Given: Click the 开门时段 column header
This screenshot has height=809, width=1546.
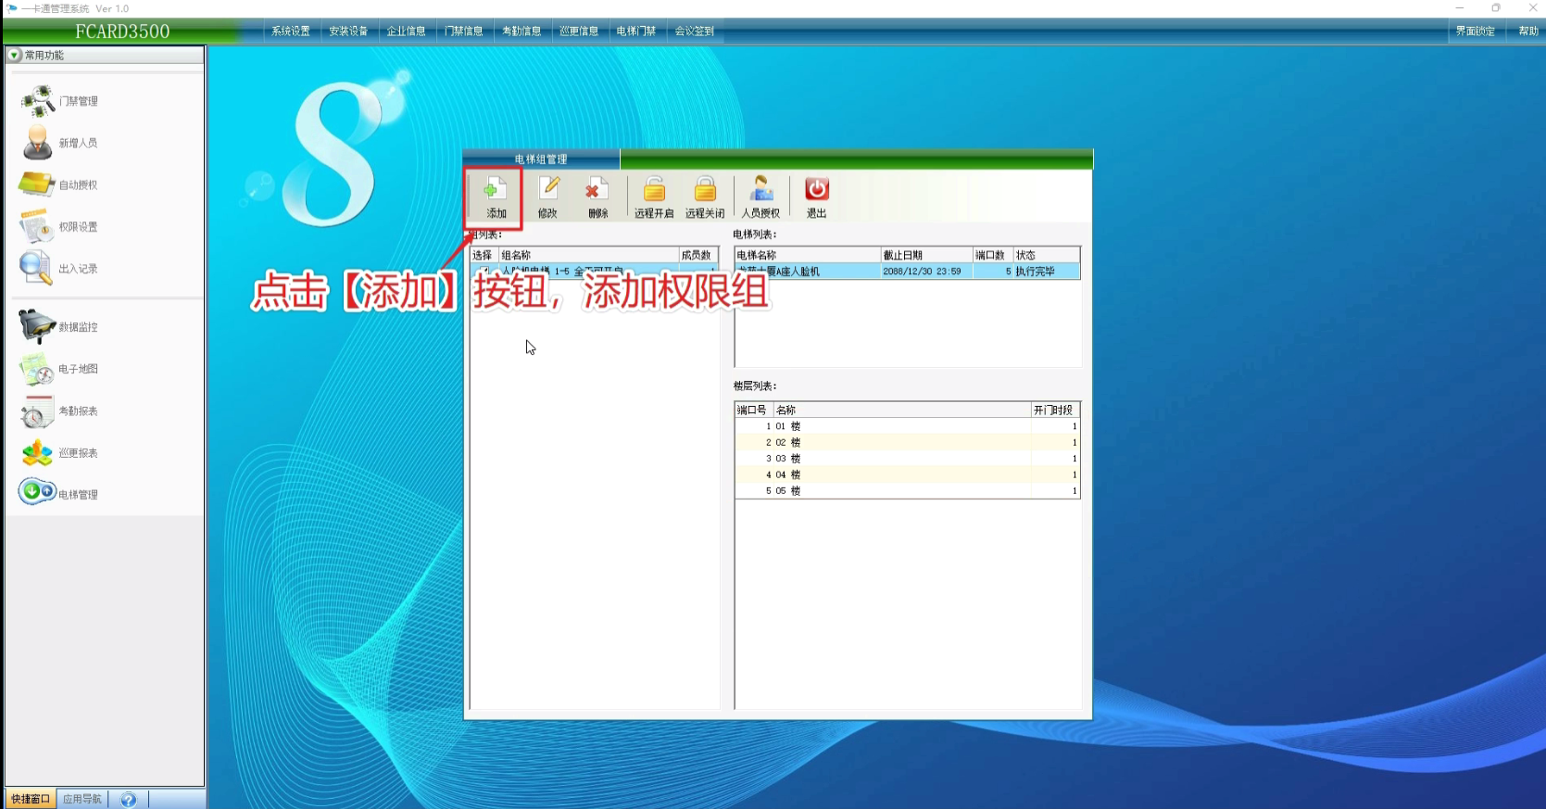Looking at the screenshot, I should click(x=1055, y=410).
